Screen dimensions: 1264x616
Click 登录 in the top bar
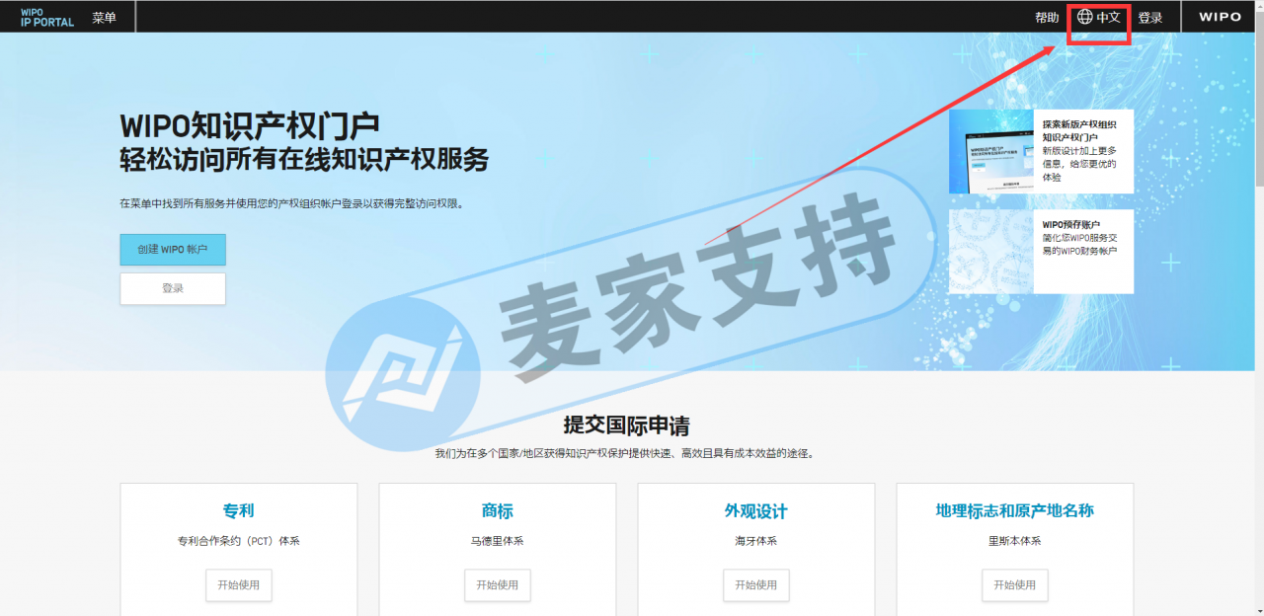coord(1150,17)
